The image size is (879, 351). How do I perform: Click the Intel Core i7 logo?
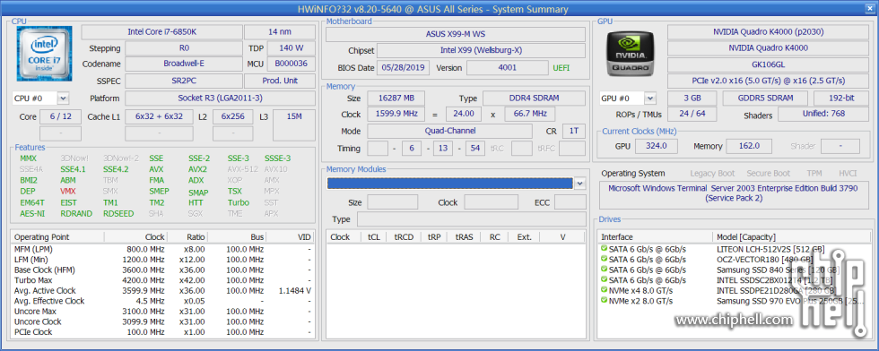tap(43, 53)
